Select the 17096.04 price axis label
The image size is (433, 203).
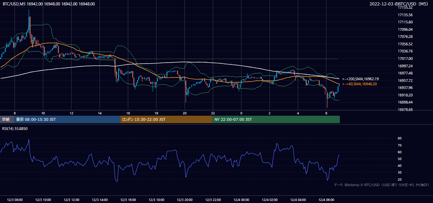click(405, 29)
